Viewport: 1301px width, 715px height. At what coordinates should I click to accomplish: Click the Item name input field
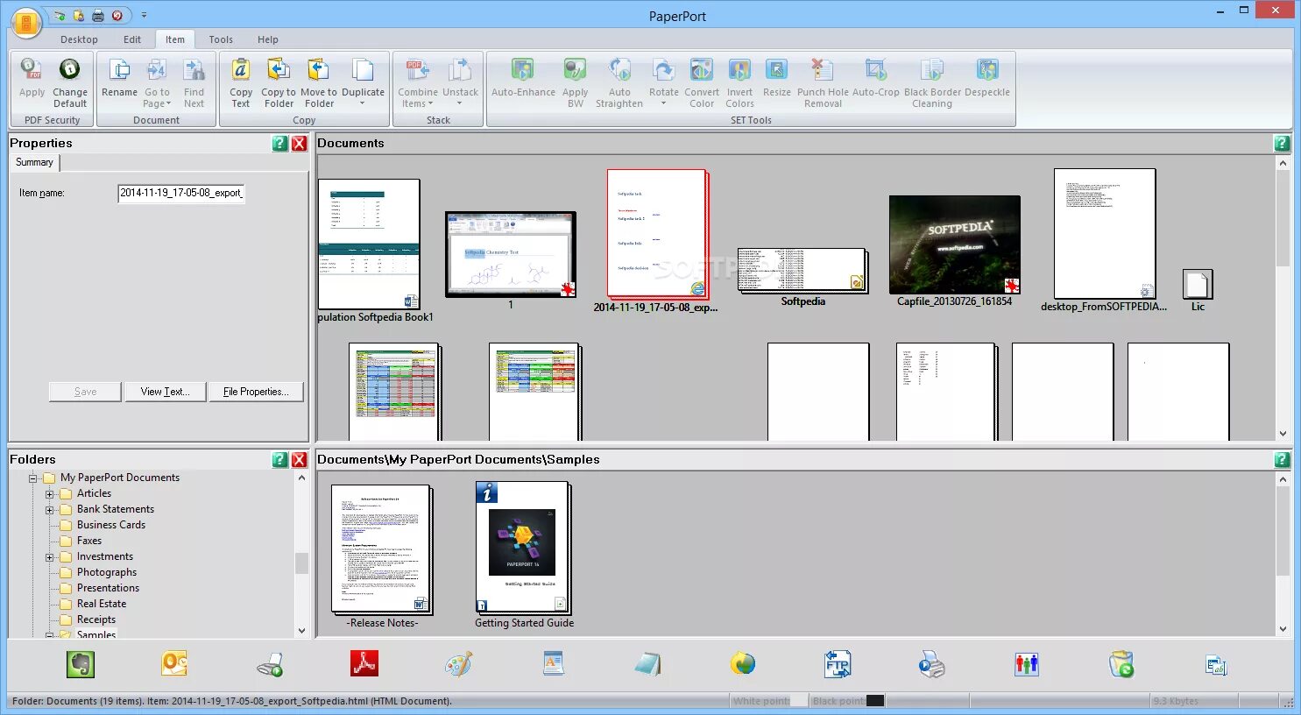(181, 193)
